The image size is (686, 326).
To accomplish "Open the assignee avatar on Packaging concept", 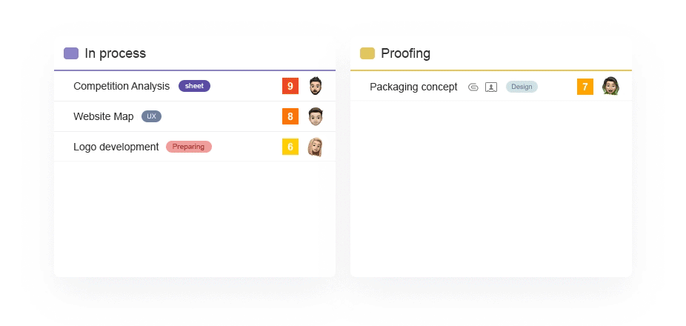I will click(610, 86).
